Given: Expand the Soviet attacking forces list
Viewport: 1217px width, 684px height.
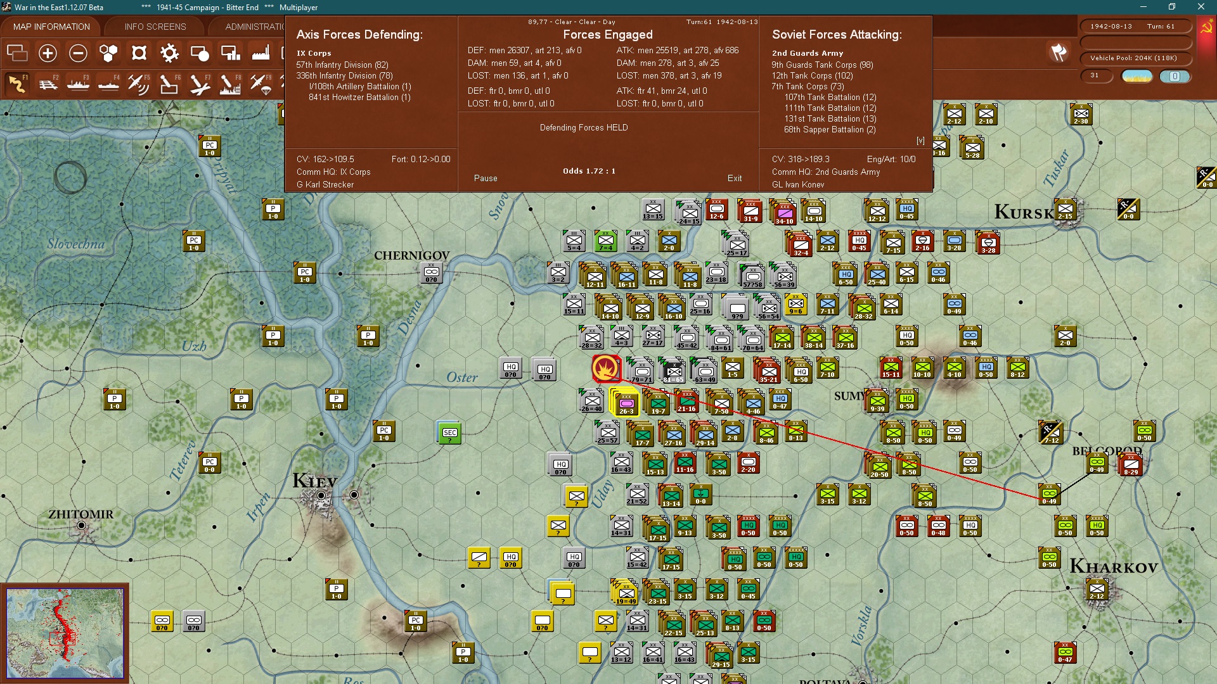Looking at the screenshot, I should [x=920, y=141].
